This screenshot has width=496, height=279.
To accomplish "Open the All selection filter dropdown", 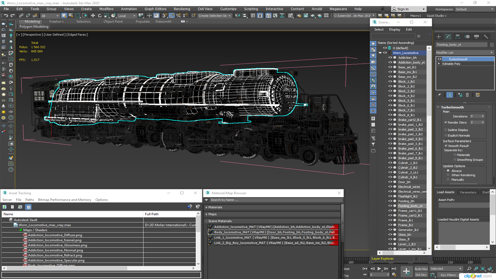I will pos(50,16).
